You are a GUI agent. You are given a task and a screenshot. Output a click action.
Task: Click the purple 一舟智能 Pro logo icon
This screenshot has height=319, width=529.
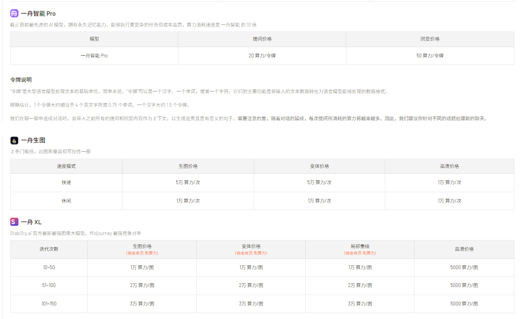click(14, 14)
